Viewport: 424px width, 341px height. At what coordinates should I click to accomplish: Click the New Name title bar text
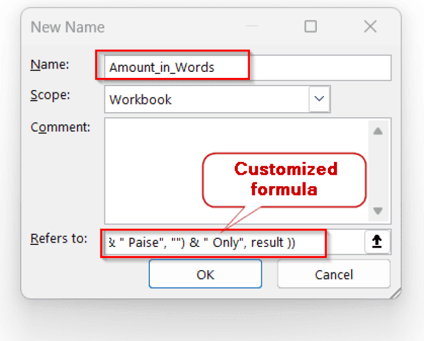[x=67, y=27]
